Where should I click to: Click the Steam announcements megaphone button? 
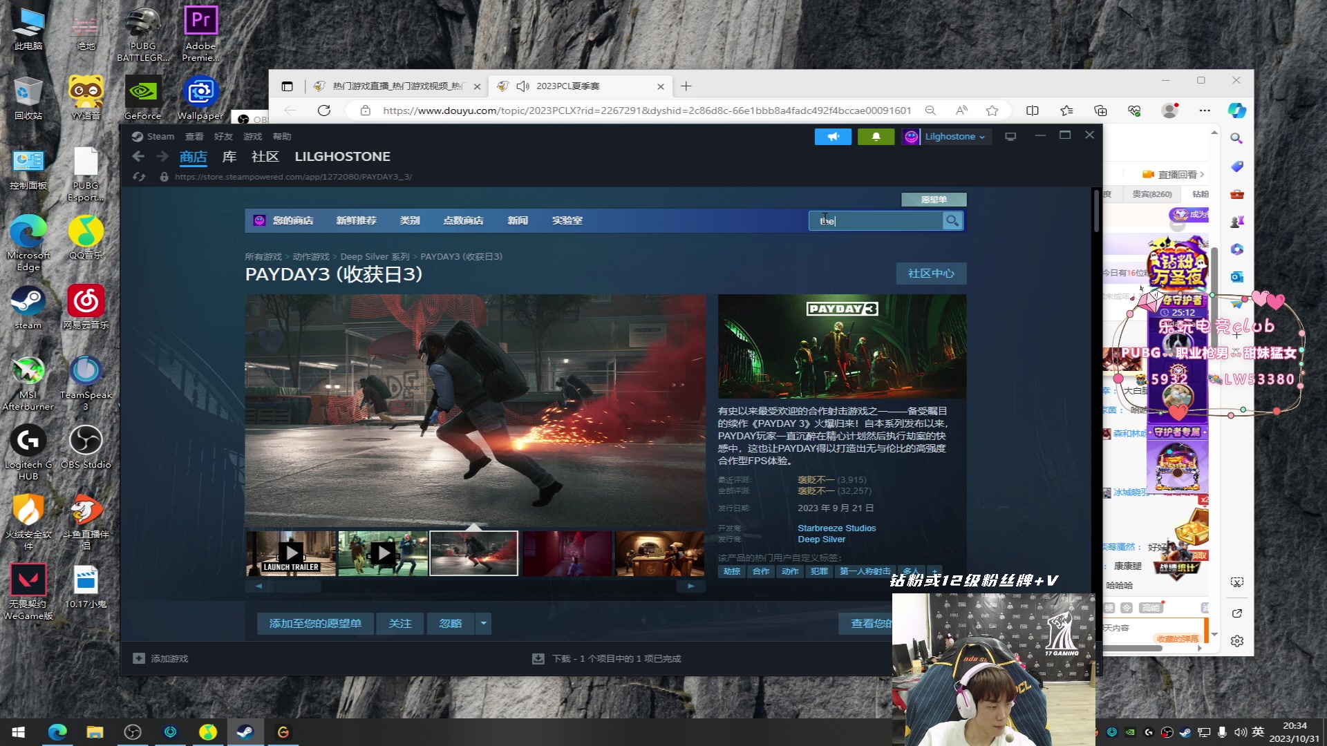pyautogui.click(x=833, y=137)
